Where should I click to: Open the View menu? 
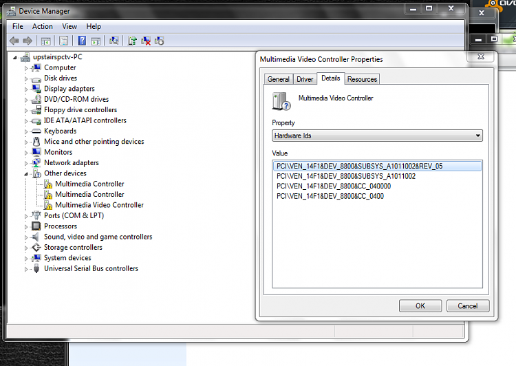pyautogui.click(x=69, y=26)
